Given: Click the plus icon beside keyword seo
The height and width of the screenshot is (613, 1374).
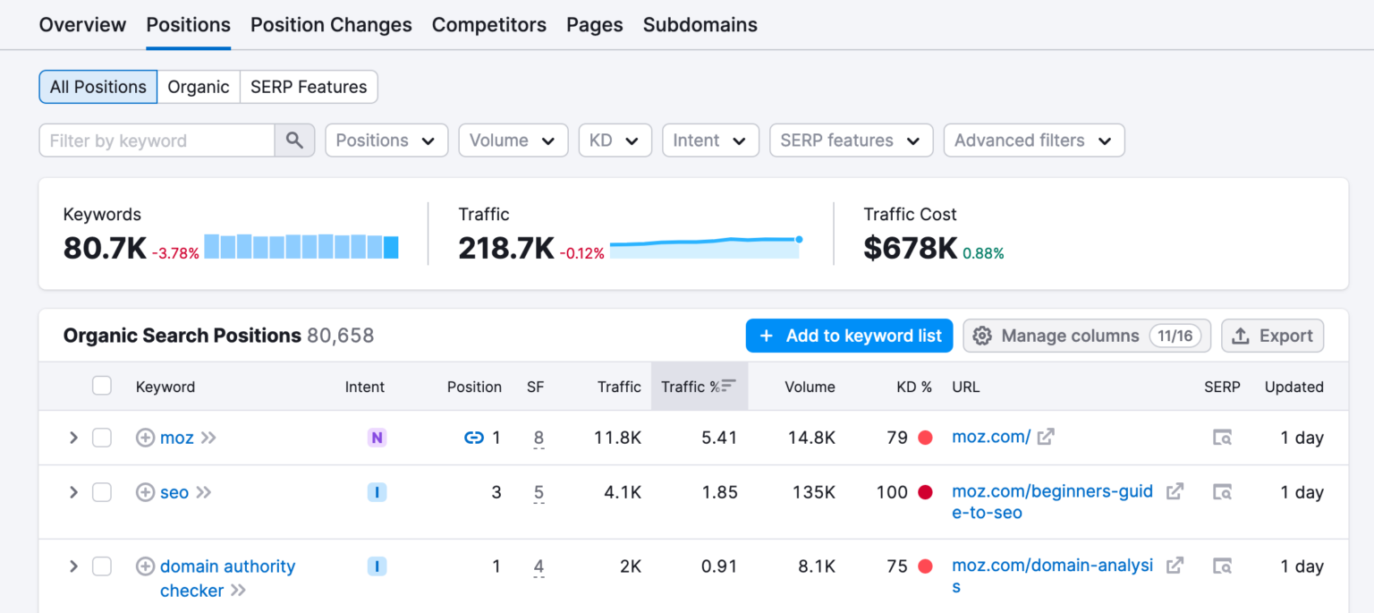Looking at the screenshot, I should point(145,492).
